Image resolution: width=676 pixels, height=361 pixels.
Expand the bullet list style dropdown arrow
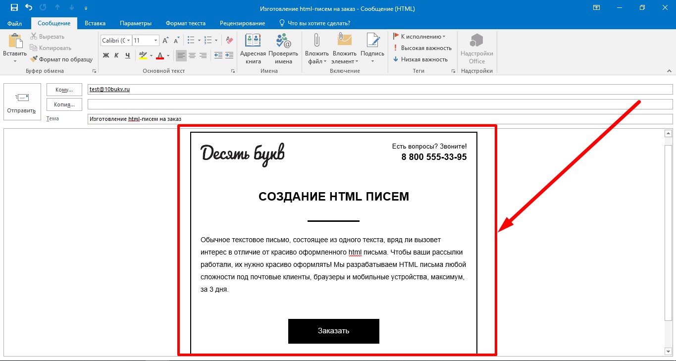[199, 41]
